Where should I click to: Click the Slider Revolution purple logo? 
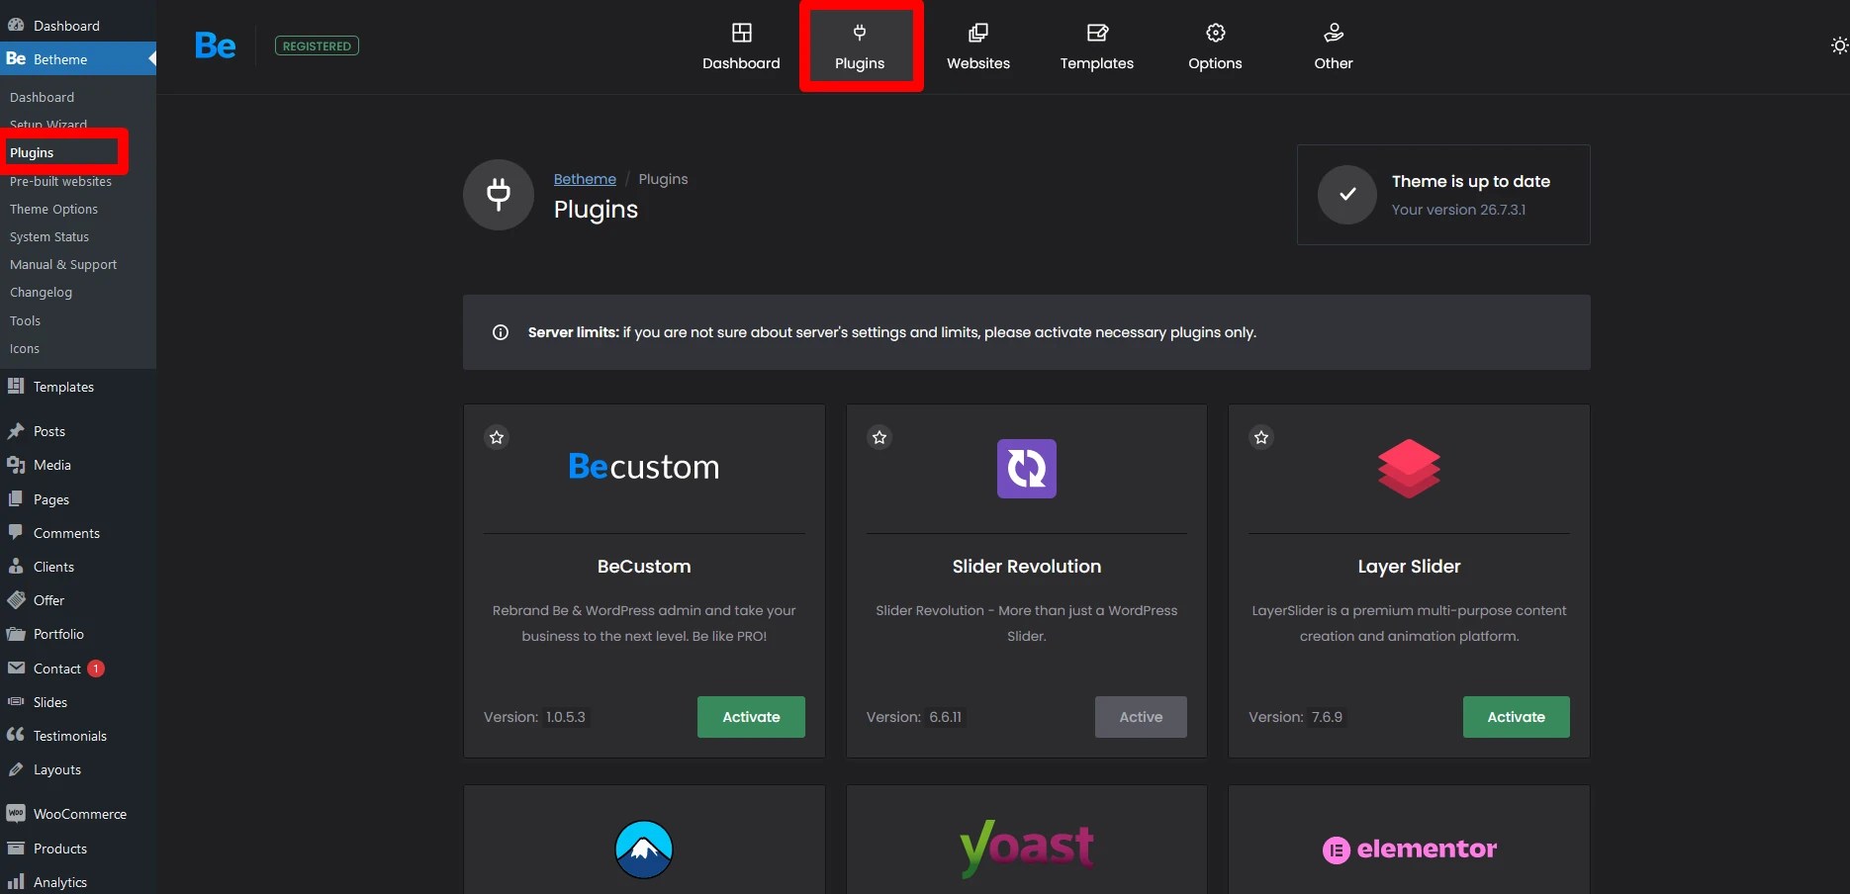pos(1027,469)
